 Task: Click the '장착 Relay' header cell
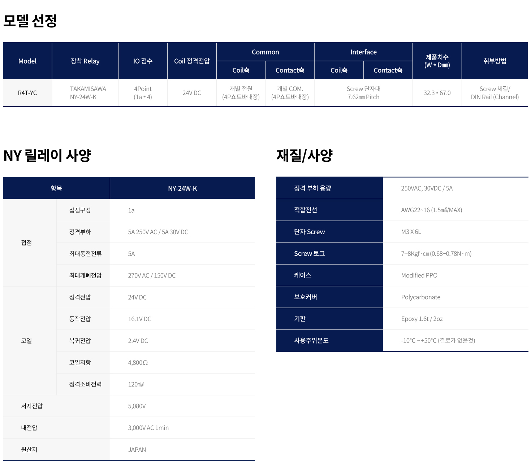click(85, 61)
